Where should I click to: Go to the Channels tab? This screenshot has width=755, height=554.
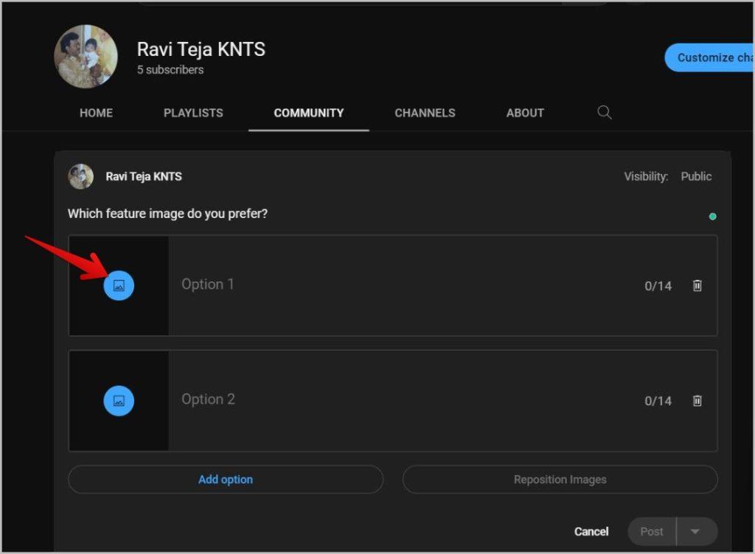point(425,113)
